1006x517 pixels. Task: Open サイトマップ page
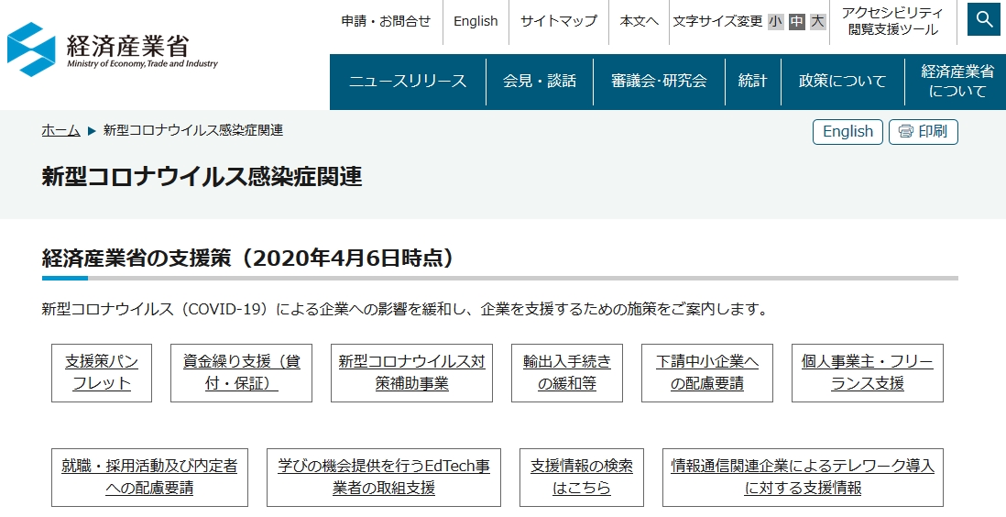558,21
